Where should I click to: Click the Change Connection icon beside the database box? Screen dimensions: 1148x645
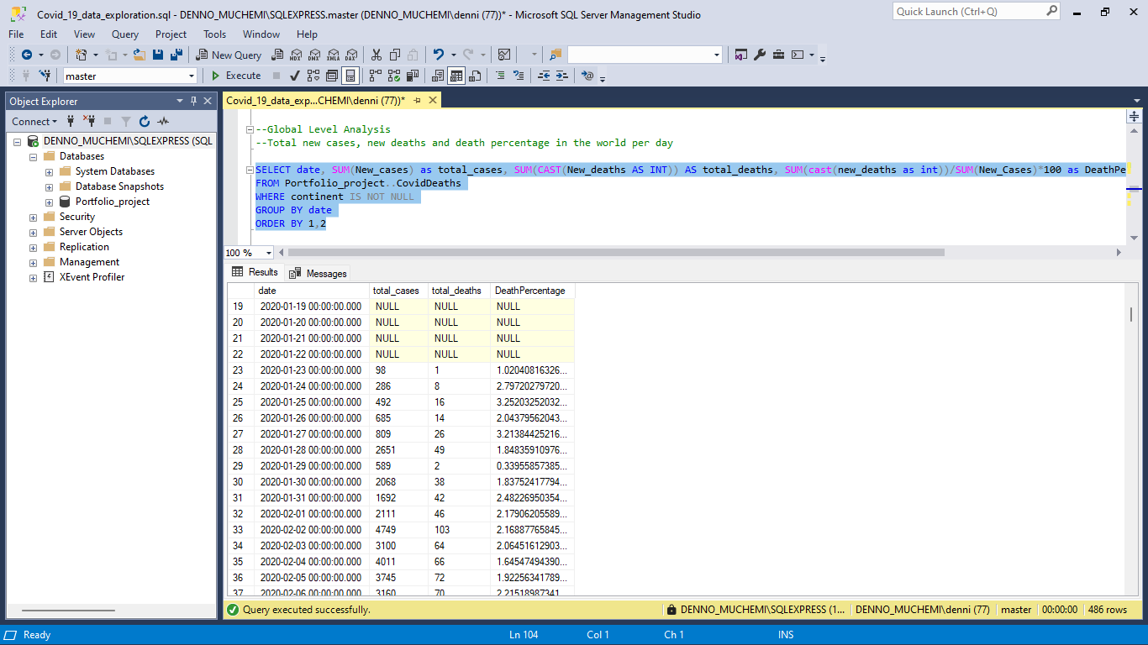pos(45,76)
